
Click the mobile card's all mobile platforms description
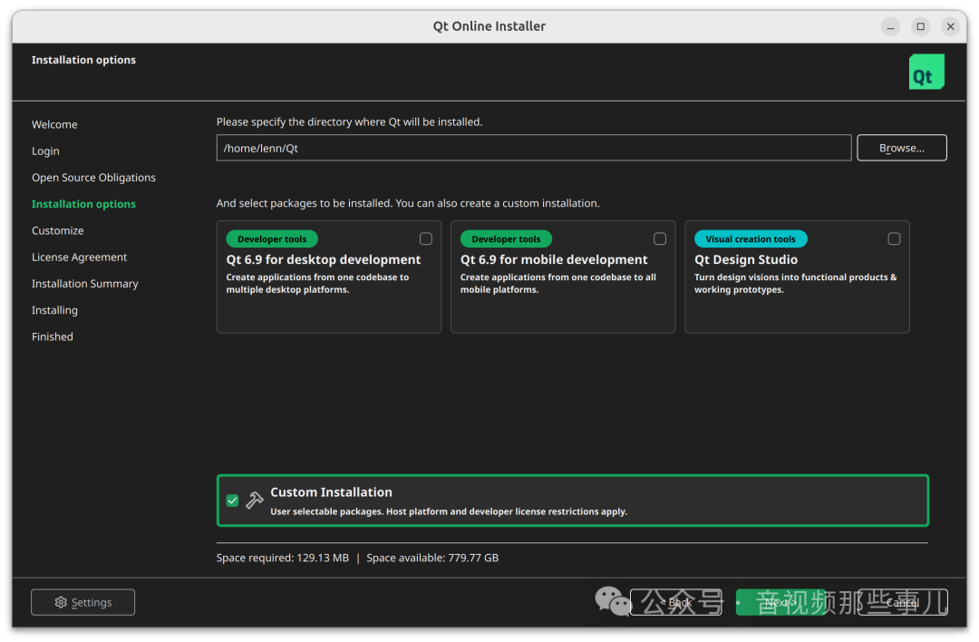point(558,284)
